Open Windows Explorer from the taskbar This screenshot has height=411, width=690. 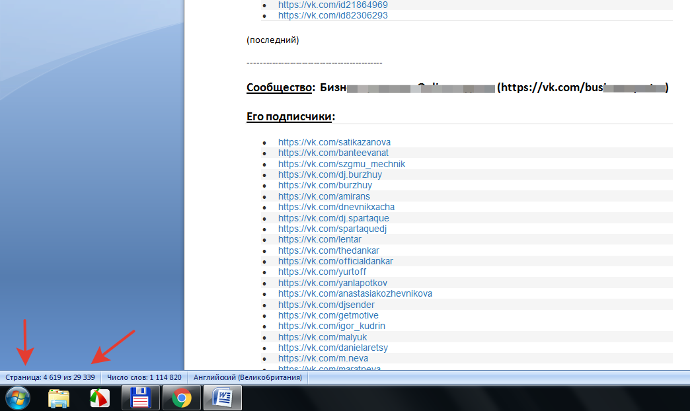59,398
